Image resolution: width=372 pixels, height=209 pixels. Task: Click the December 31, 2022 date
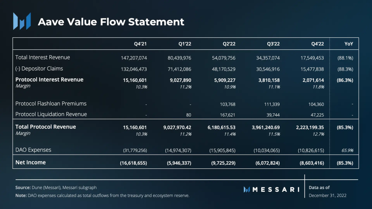pyautogui.click(x=327, y=195)
